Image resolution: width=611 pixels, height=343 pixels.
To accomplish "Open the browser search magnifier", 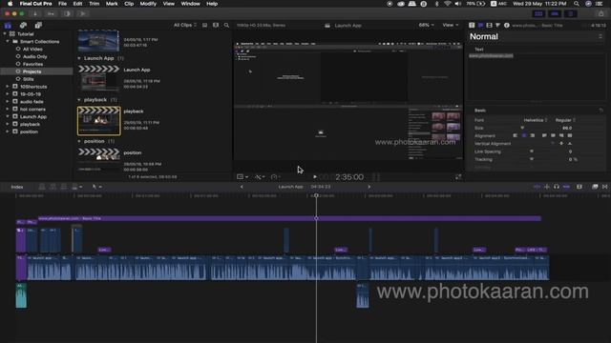I will (x=226, y=26).
